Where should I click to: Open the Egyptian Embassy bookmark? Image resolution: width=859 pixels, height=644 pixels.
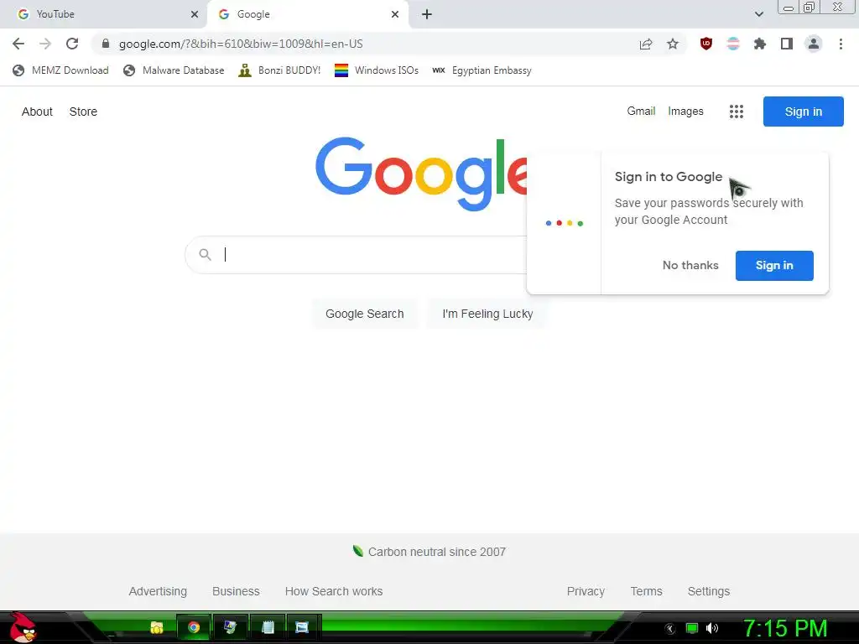[x=482, y=70]
